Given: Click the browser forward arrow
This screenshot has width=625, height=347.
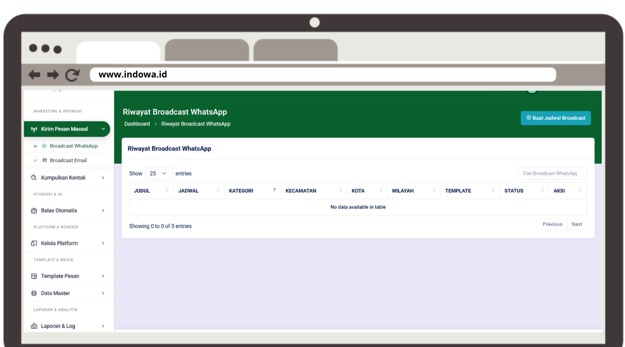Looking at the screenshot, I should 53,75.
